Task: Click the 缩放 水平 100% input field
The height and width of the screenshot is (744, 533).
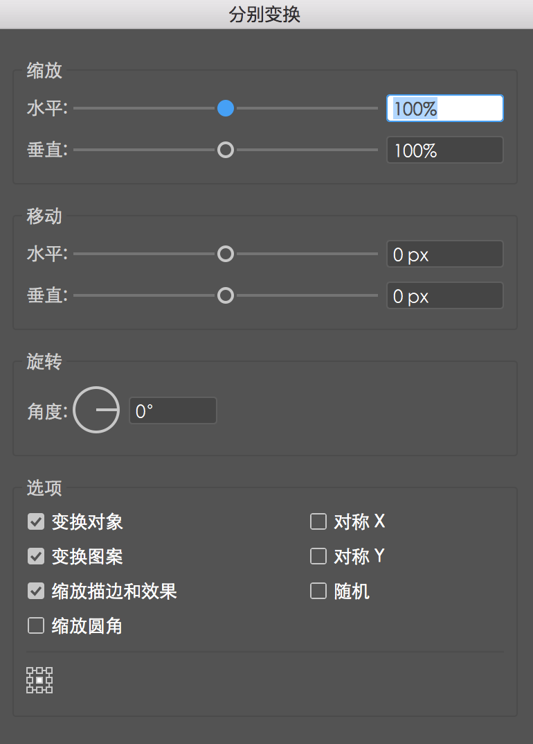Action: pyautogui.click(x=444, y=109)
